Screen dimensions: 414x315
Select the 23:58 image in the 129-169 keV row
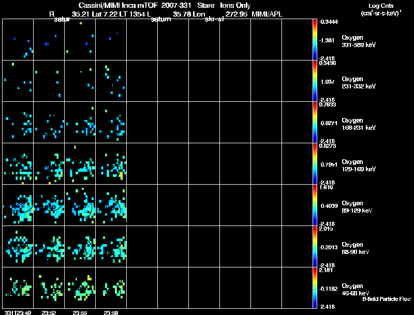coord(111,164)
